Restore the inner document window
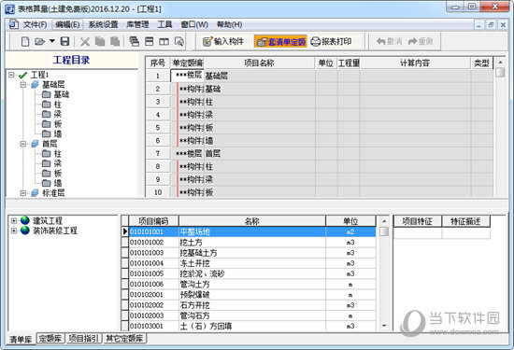The height and width of the screenshot is (350, 514). pos(491,24)
